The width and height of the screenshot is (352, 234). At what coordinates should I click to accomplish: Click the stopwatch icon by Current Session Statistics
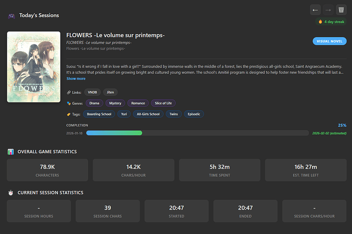pyautogui.click(x=11, y=193)
